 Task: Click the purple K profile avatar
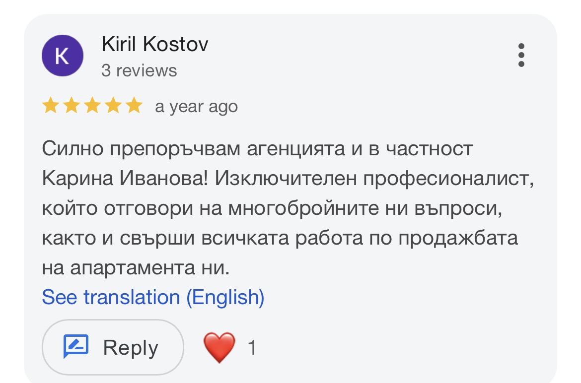click(62, 56)
